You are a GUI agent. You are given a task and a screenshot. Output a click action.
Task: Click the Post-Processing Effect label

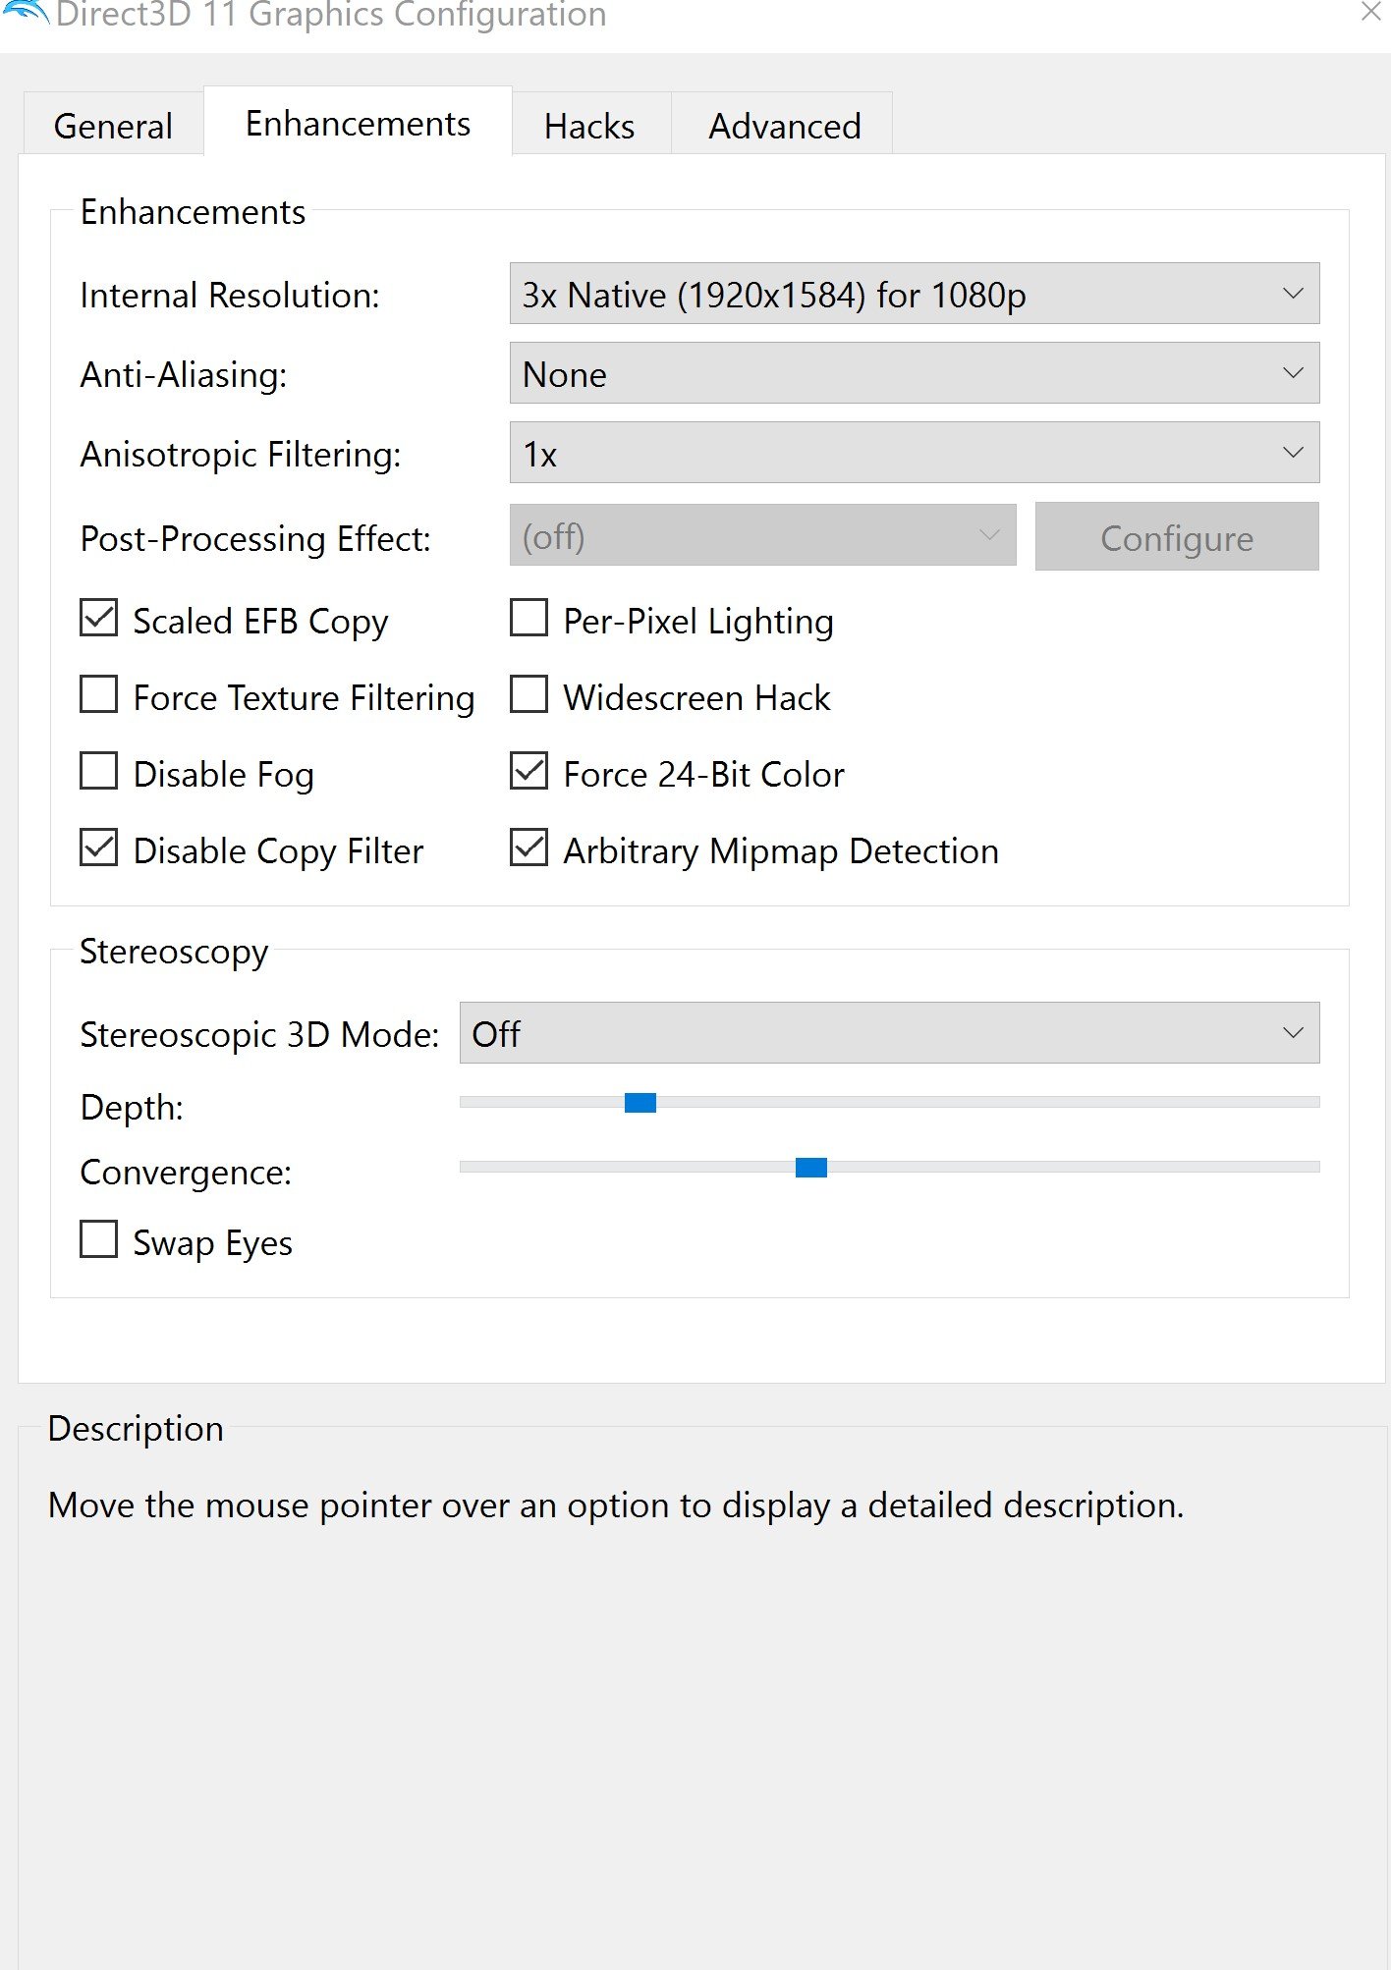255,539
